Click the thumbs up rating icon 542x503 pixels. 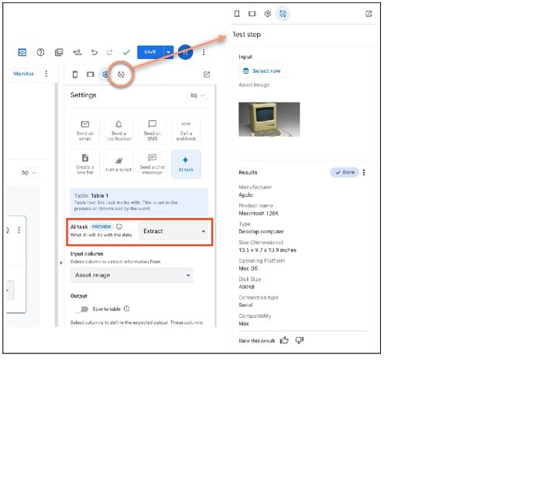point(284,340)
